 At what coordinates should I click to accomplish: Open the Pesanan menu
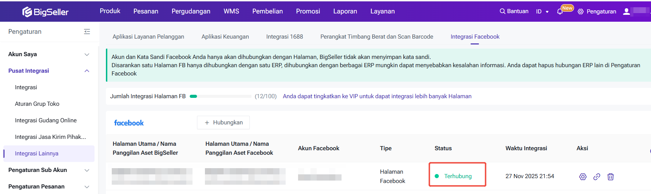146,11
